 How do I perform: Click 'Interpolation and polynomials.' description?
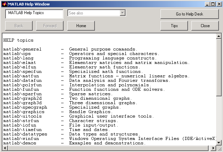point(110,85)
